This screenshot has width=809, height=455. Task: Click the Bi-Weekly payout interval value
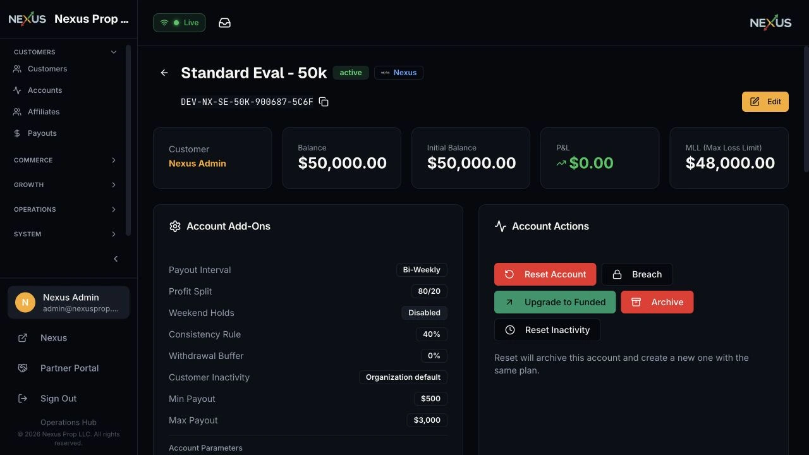tap(422, 270)
